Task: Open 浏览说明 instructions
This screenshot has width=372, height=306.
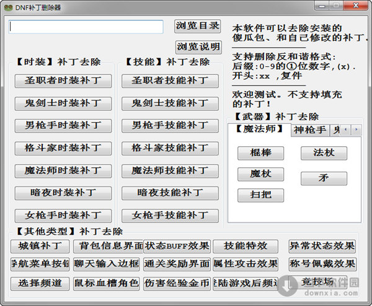Action: tap(198, 47)
